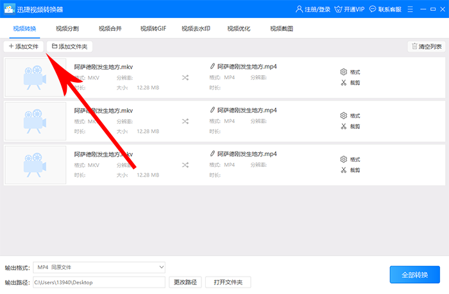Click the app logo icon in title bar
Viewport: 449px width, 294px height.
(x=9, y=9)
